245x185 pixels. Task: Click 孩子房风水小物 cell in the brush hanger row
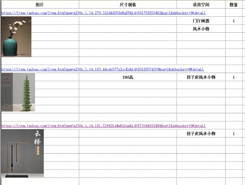[x=201, y=134]
